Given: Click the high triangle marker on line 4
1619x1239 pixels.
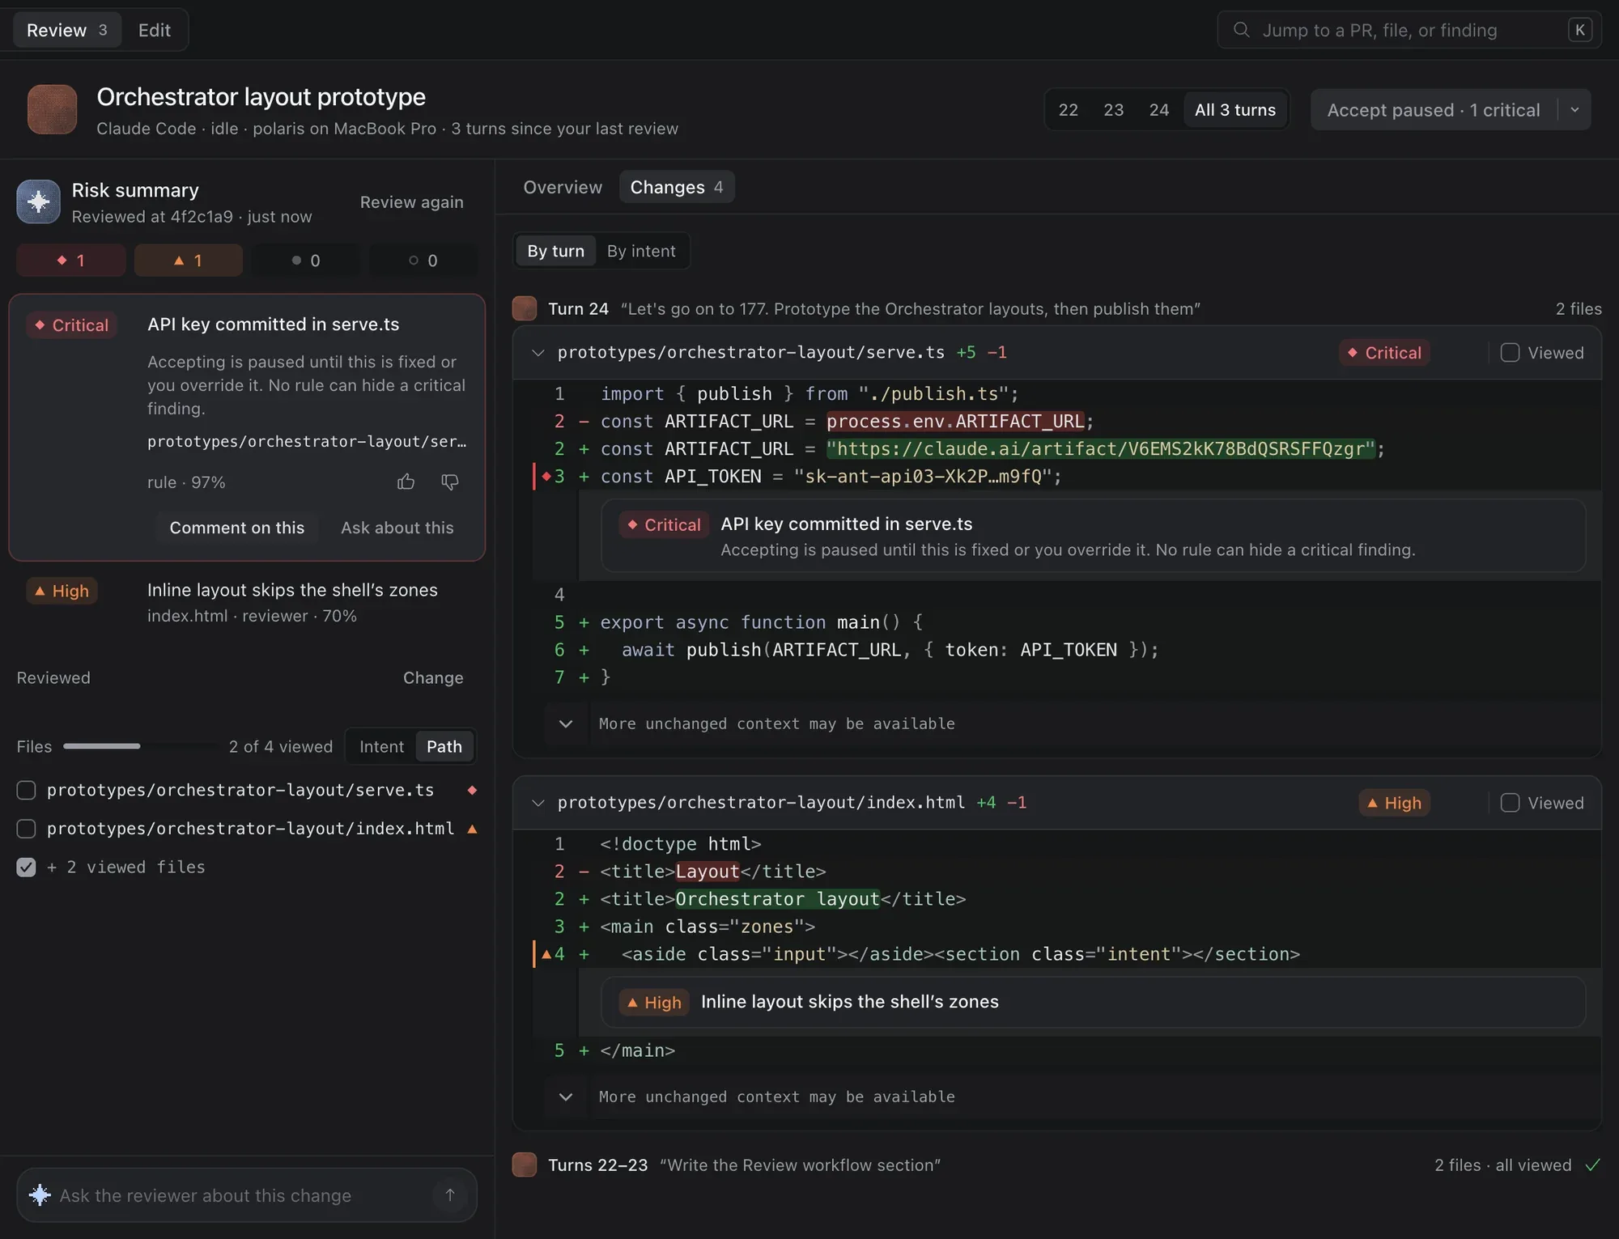Looking at the screenshot, I should tap(546, 954).
